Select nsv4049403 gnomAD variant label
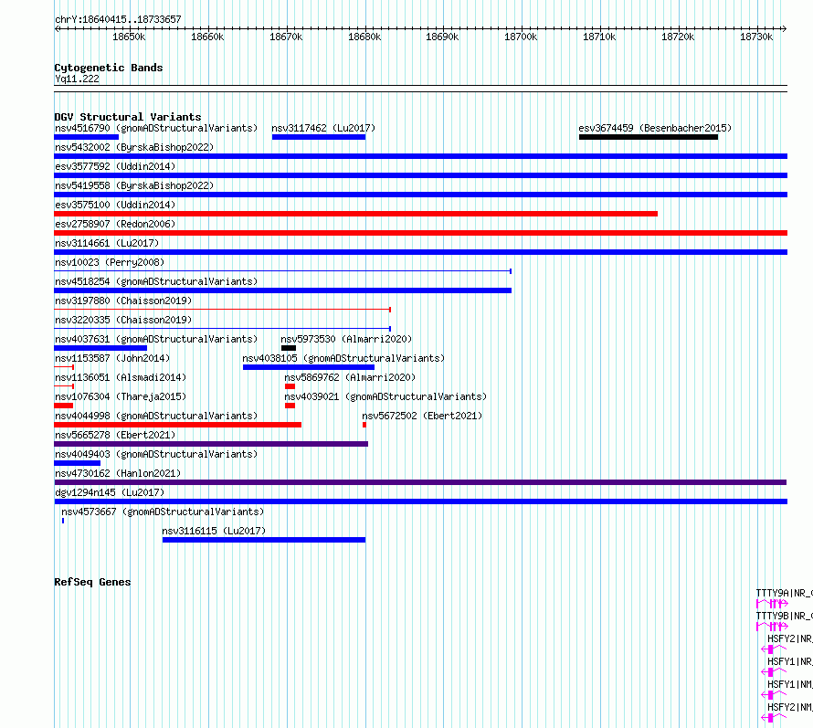This screenshot has height=728, width=813. point(156,454)
